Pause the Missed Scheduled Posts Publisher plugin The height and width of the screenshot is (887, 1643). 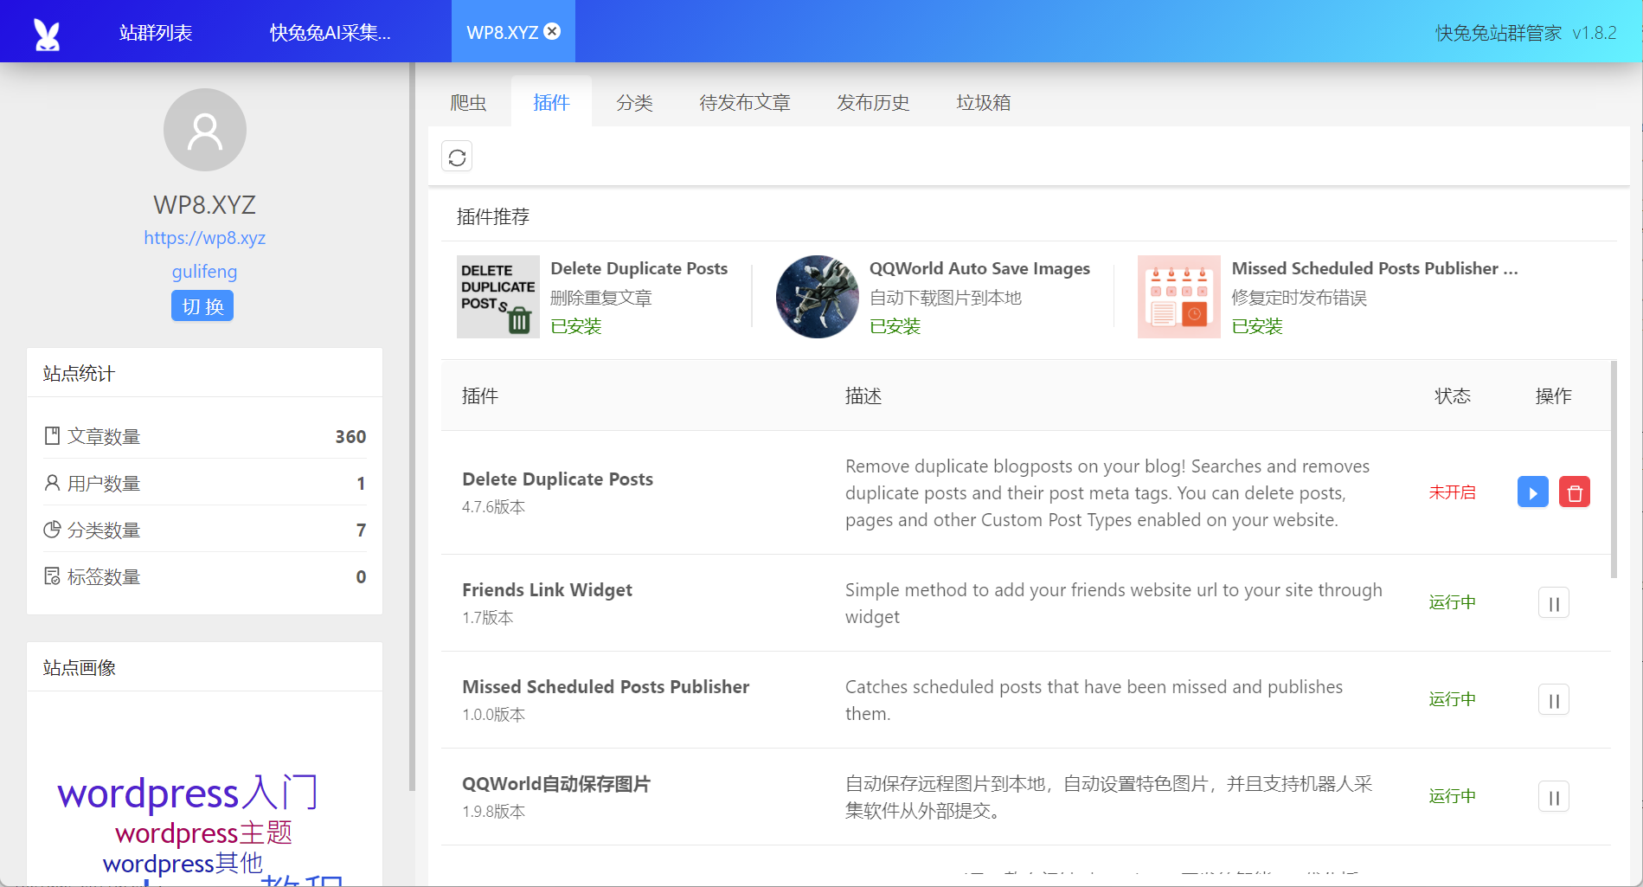1554,700
